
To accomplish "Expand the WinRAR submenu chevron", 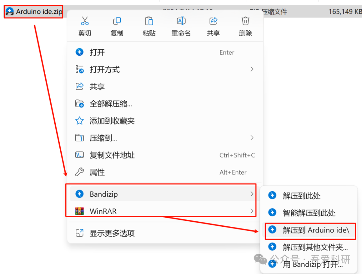I will [x=252, y=211].
